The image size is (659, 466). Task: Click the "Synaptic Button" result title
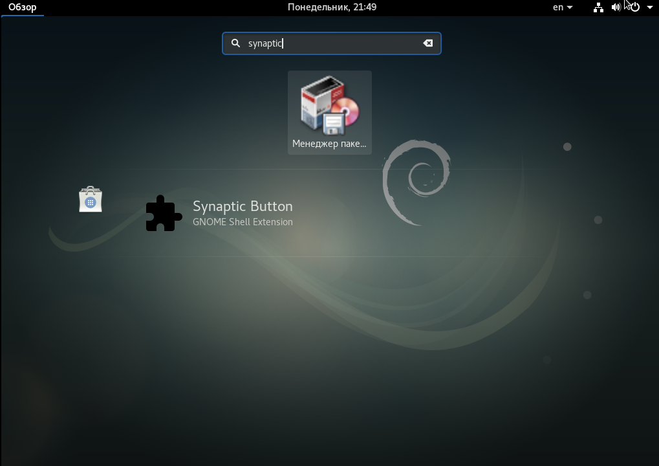pyautogui.click(x=243, y=206)
